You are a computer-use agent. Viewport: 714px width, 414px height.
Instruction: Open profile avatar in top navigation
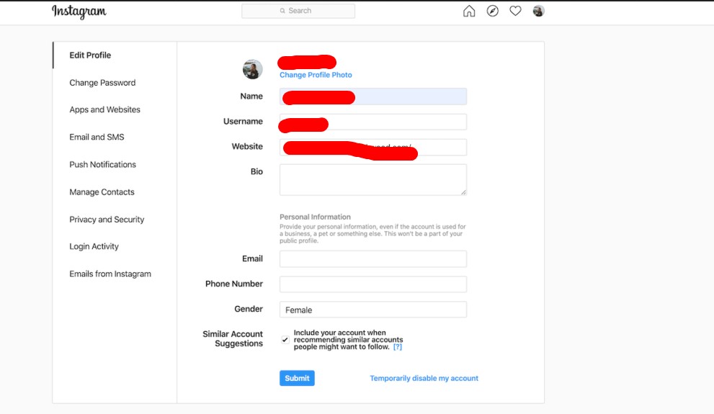(x=538, y=11)
